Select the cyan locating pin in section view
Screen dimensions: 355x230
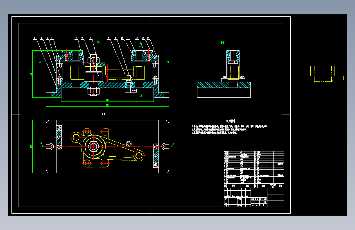click(x=129, y=84)
